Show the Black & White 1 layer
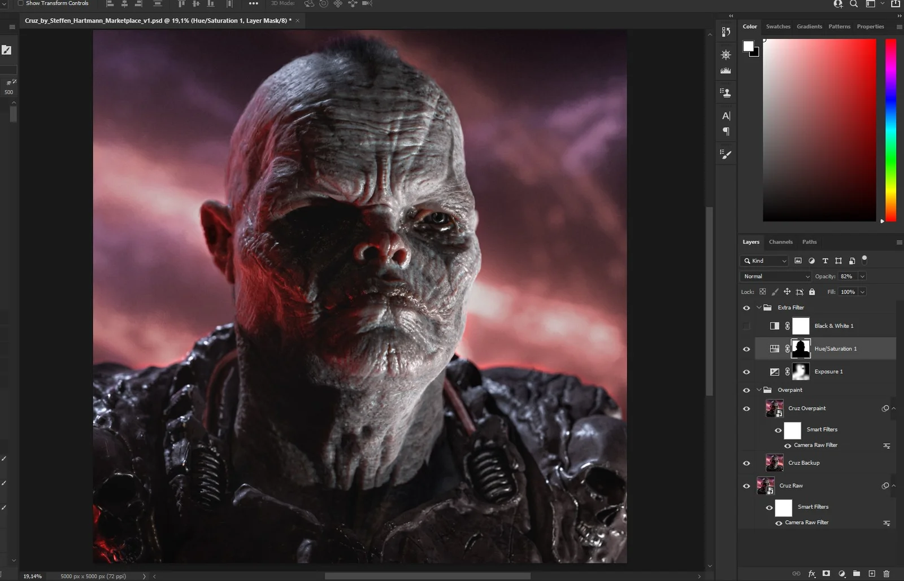This screenshot has width=904, height=581. (746, 326)
